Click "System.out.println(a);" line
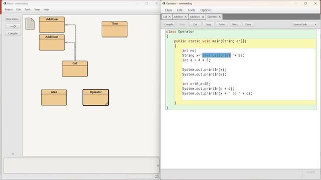Image resolution: width=321 pixels, height=180 pixels. tap(204, 74)
